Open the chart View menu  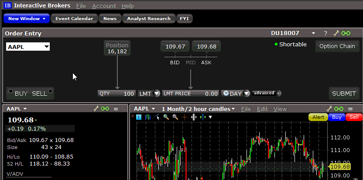coord(280,109)
